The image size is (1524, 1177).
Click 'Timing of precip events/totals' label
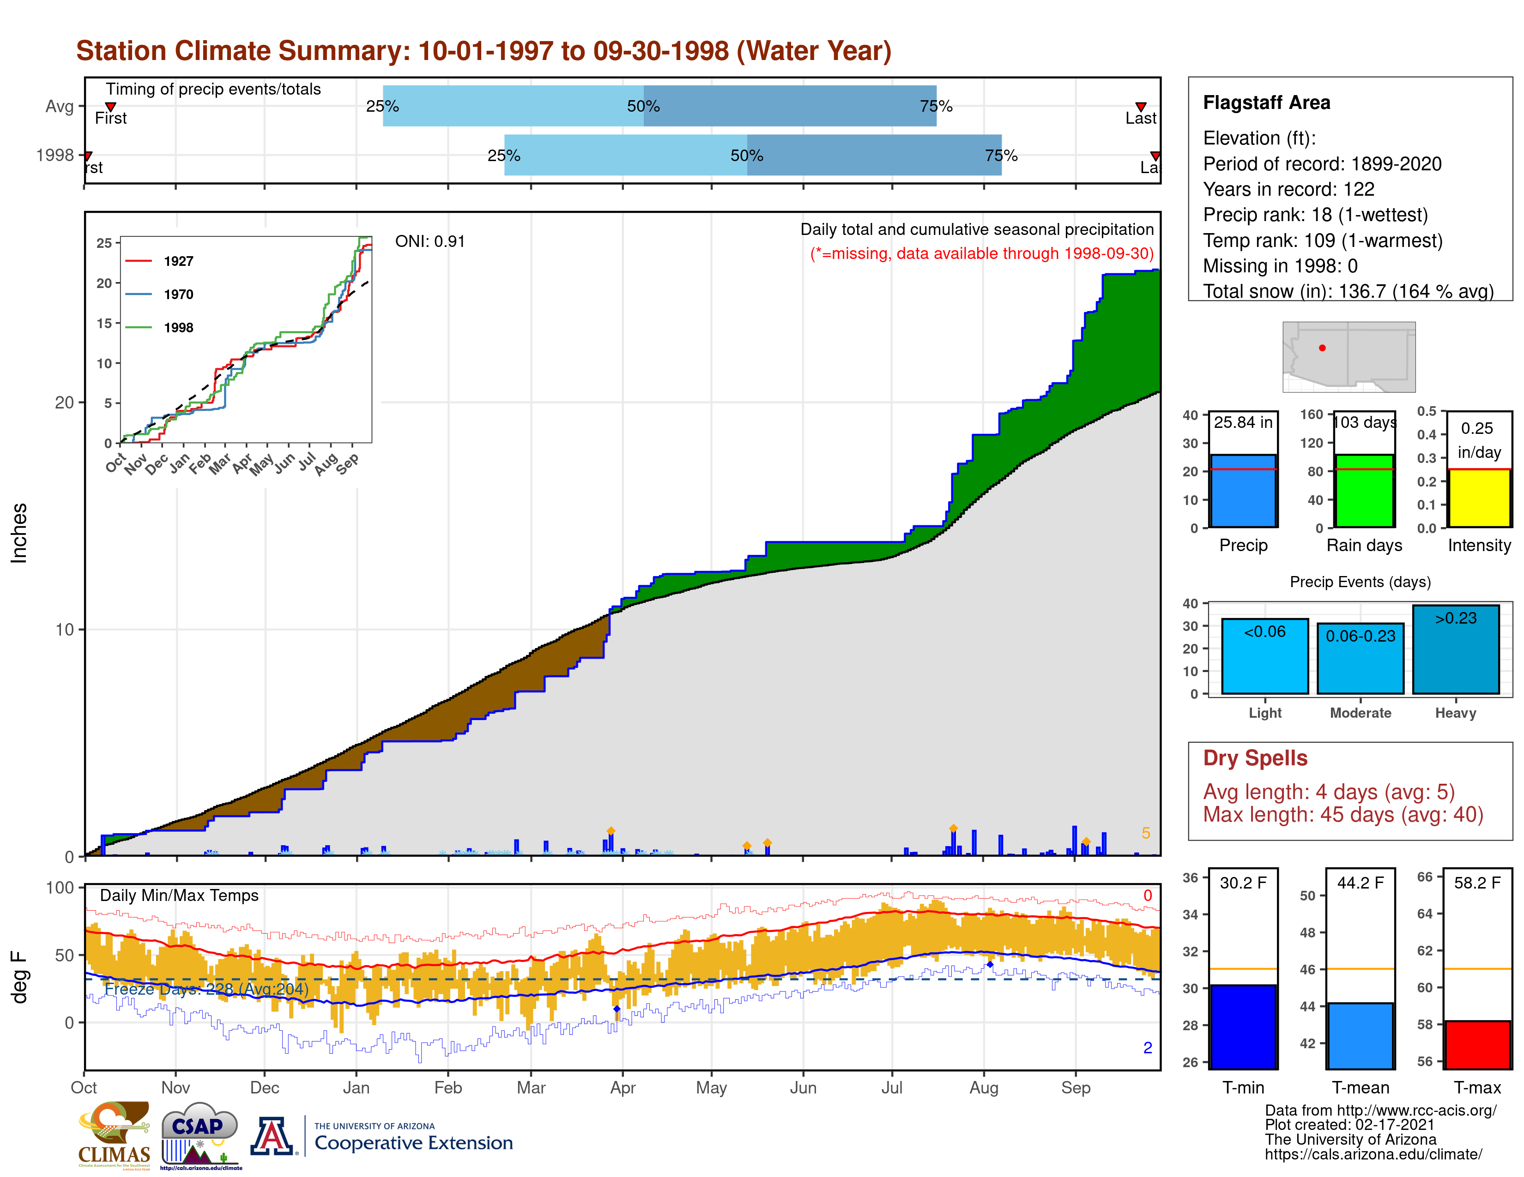213,89
